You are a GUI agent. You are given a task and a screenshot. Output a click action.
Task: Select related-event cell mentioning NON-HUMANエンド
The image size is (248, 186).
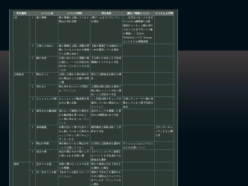[x=138, y=29]
